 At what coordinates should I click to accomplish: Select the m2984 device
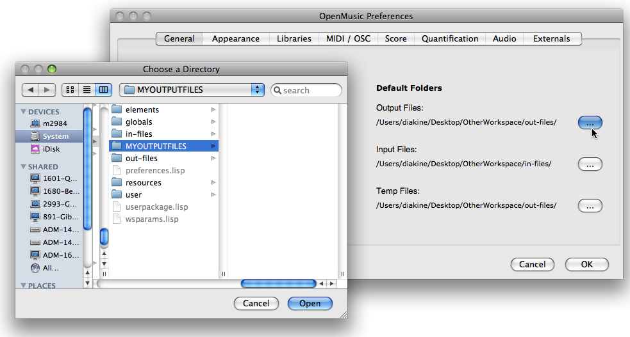click(49, 123)
